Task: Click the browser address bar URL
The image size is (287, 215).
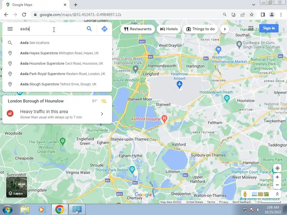Action: coord(80,15)
